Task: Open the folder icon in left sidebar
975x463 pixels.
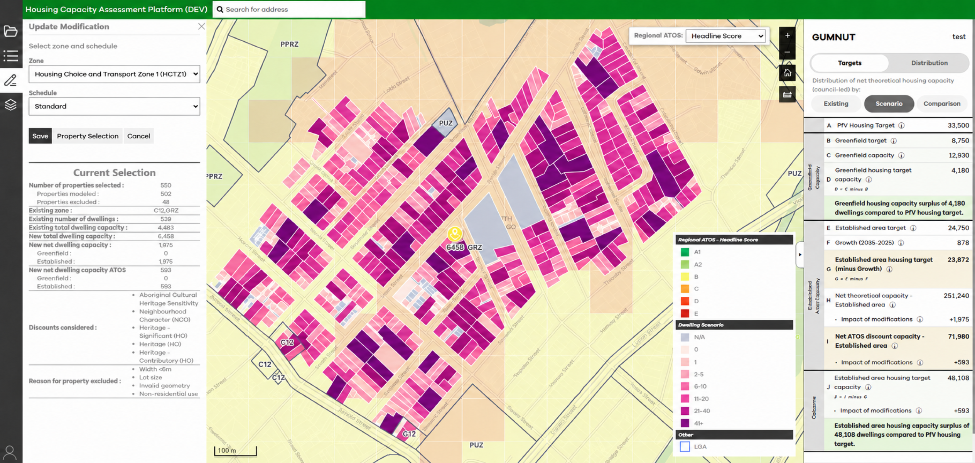Action: pyautogui.click(x=10, y=31)
